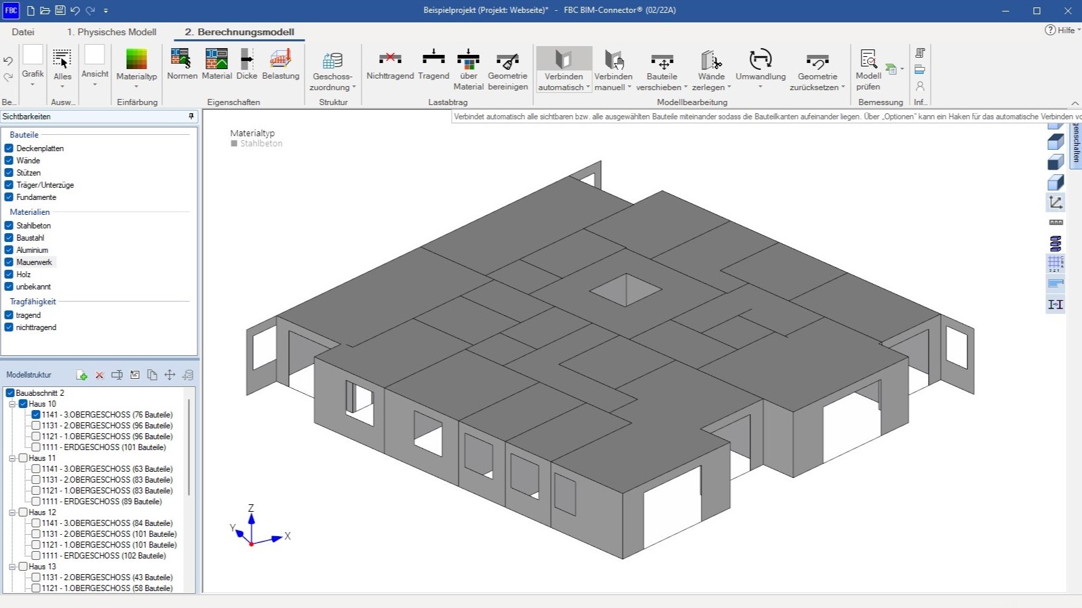Click the copy icon in Modellstruktur toolbar

coord(152,375)
